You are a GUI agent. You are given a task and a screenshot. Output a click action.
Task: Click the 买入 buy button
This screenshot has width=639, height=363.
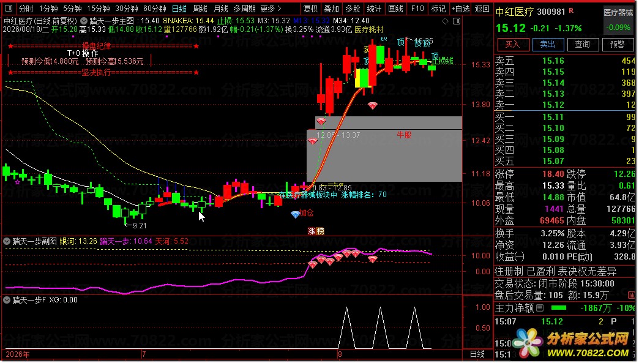coord(513,45)
